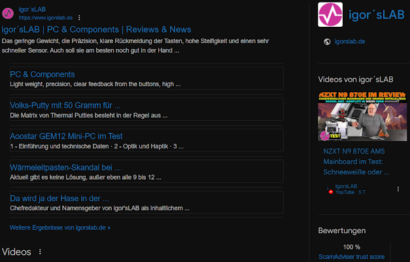Click snippet Chefredakteur und Namensgeber von Igor'sLAB
The height and width of the screenshot is (262, 410).
tap(99, 208)
